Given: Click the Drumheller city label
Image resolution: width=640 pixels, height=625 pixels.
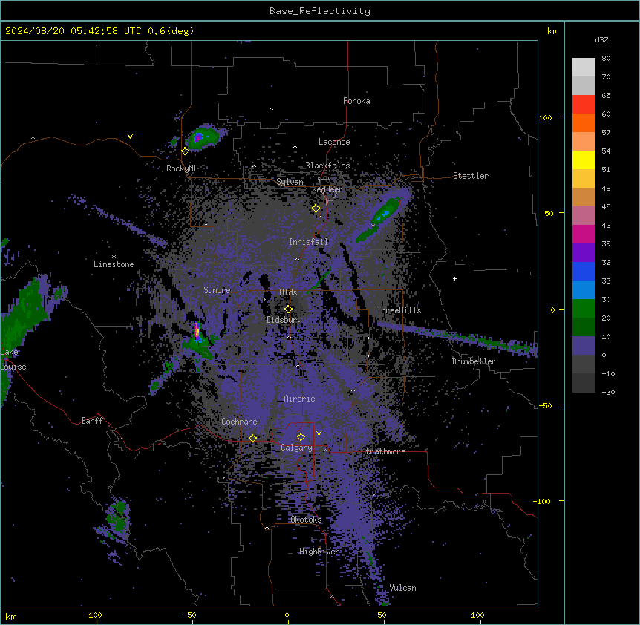Looking at the screenshot, I should coord(474,361).
